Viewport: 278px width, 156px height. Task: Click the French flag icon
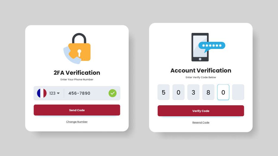click(42, 93)
